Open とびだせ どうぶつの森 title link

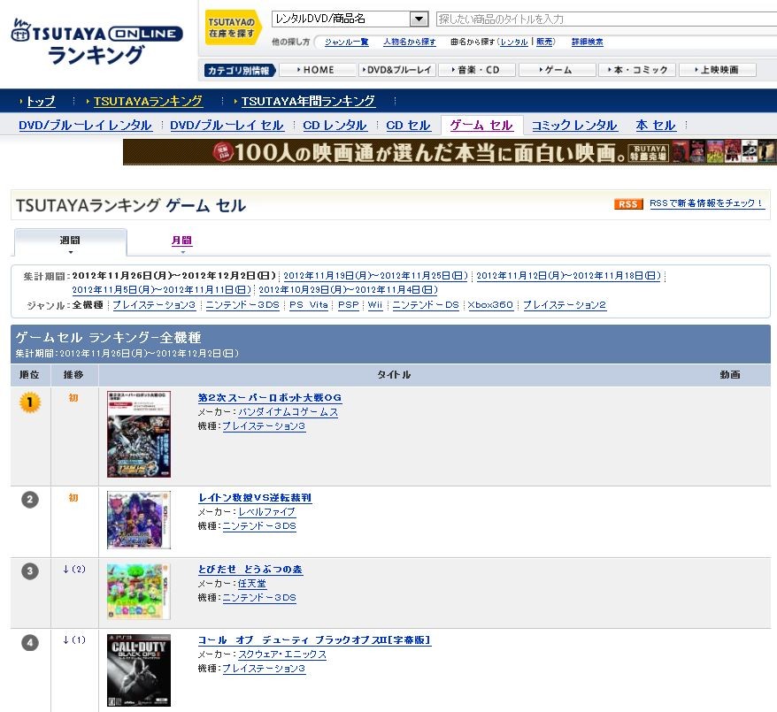click(250, 570)
